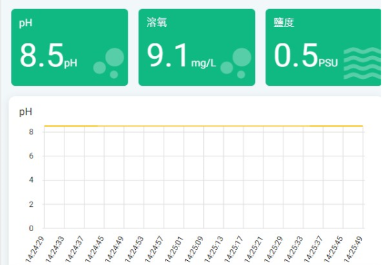Click the yellow pH data line
The image size is (384, 265).
(204, 126)
